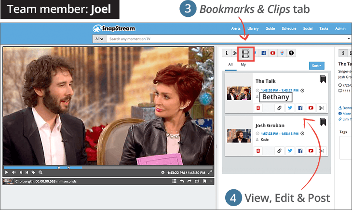The width and height of the screenshot is (352, 210).
Task: Upload Josh Groban clip to YouTube
Action: (311, 151)
